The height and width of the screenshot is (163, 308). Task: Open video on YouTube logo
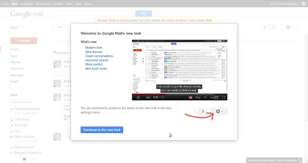pyautogui.click(x=214, y=98)
